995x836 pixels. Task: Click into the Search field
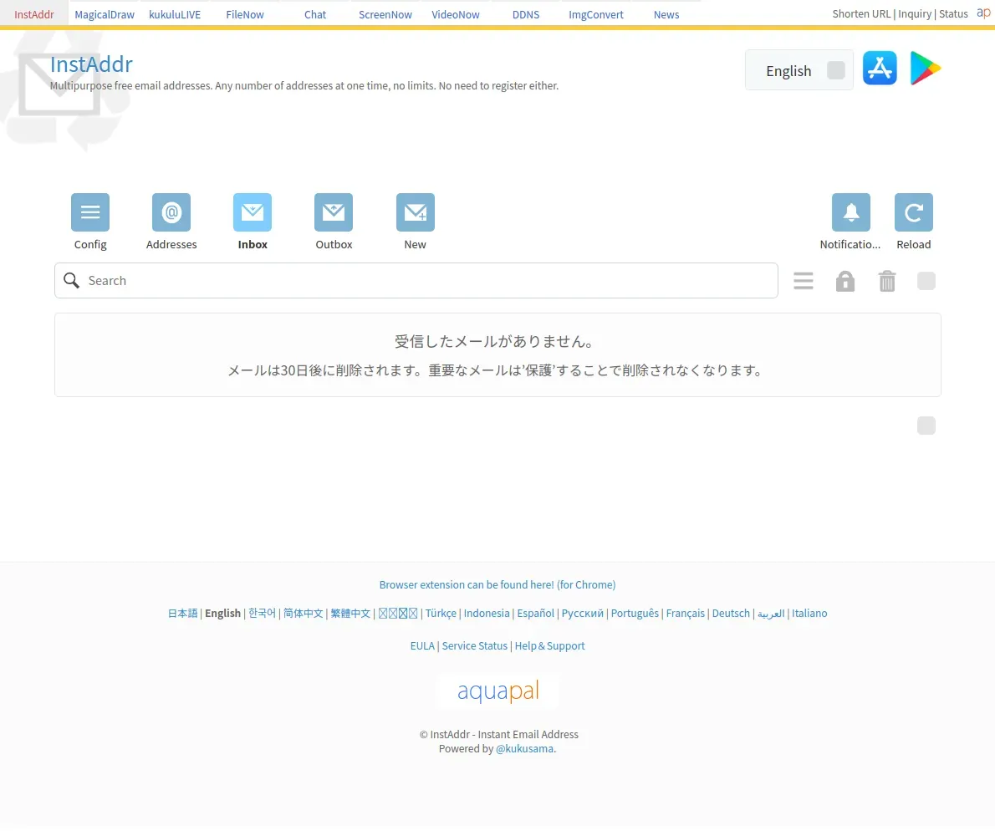(x=416, y=280)
